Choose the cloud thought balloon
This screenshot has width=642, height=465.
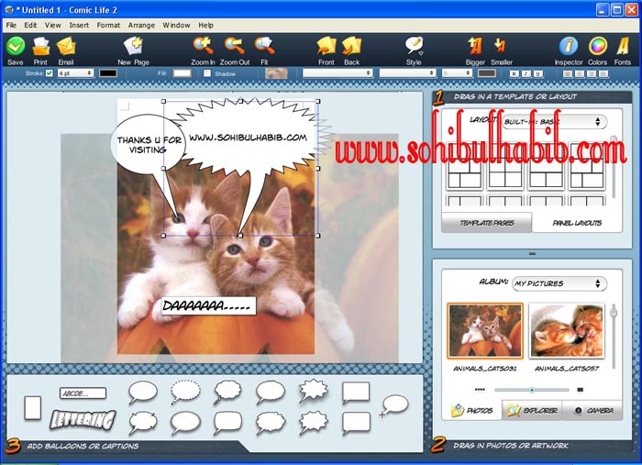[x=227, y=392]
